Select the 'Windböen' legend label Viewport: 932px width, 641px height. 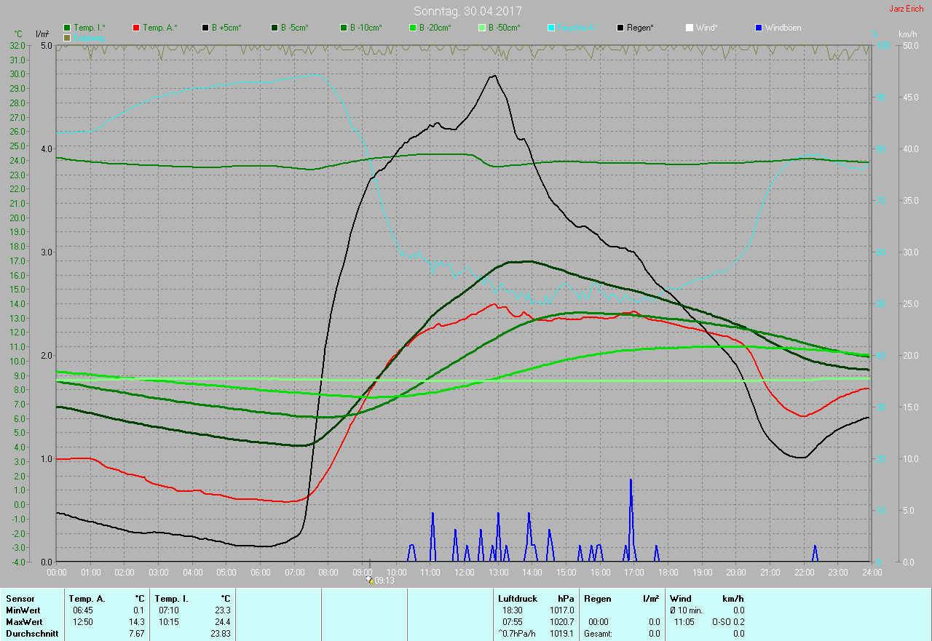783,28
